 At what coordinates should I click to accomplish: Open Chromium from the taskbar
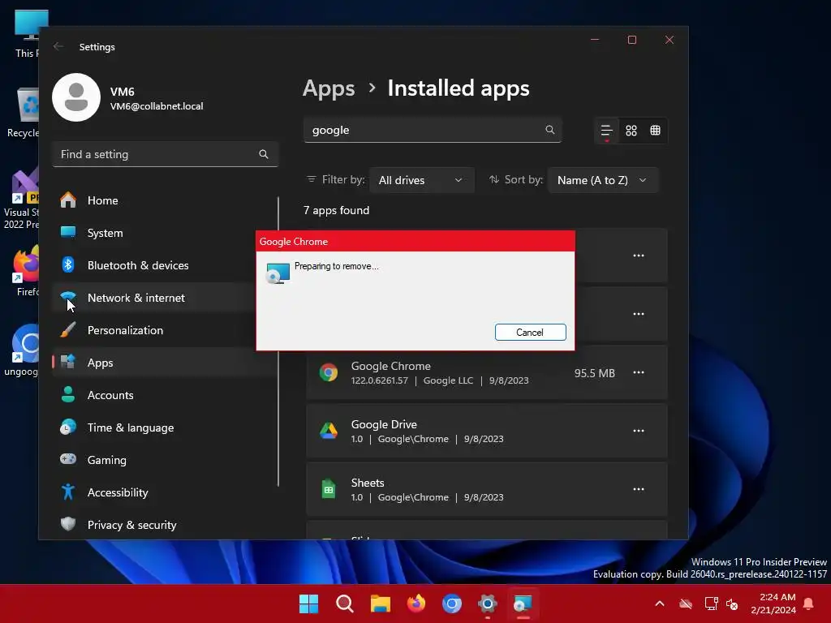click(x=451, y=604)
